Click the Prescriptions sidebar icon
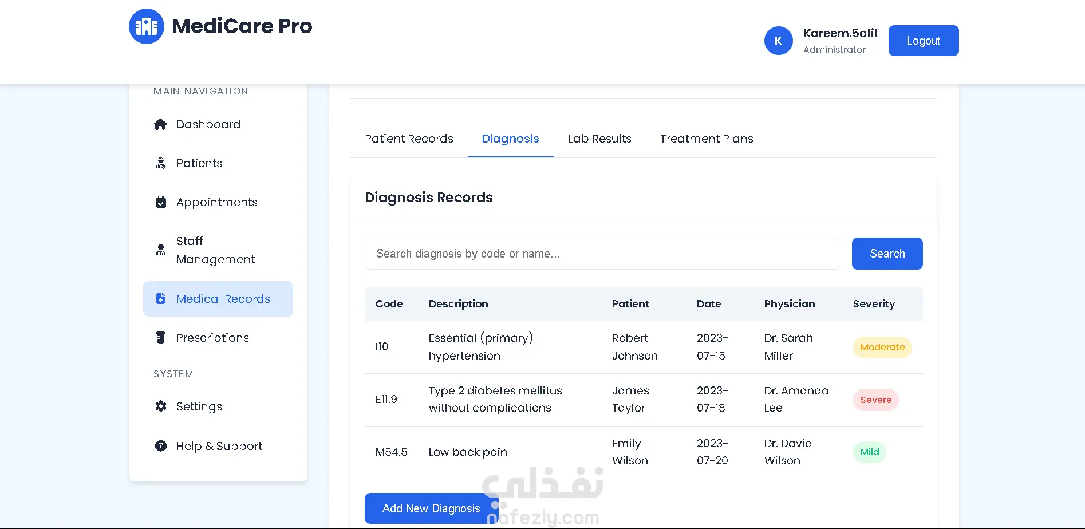The width and height of the screenshot is (1085, 529). [x=161, y=338]
